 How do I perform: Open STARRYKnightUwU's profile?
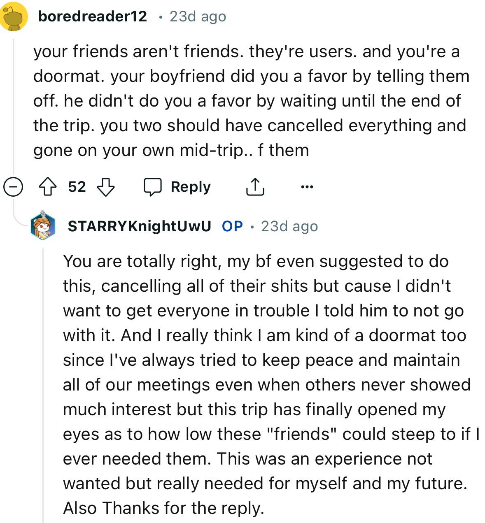click(x=140, y=225)
